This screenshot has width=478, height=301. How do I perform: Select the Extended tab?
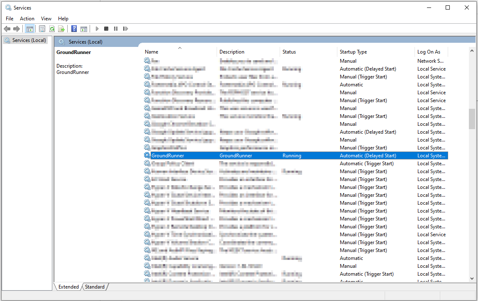(x=68, y=286)
